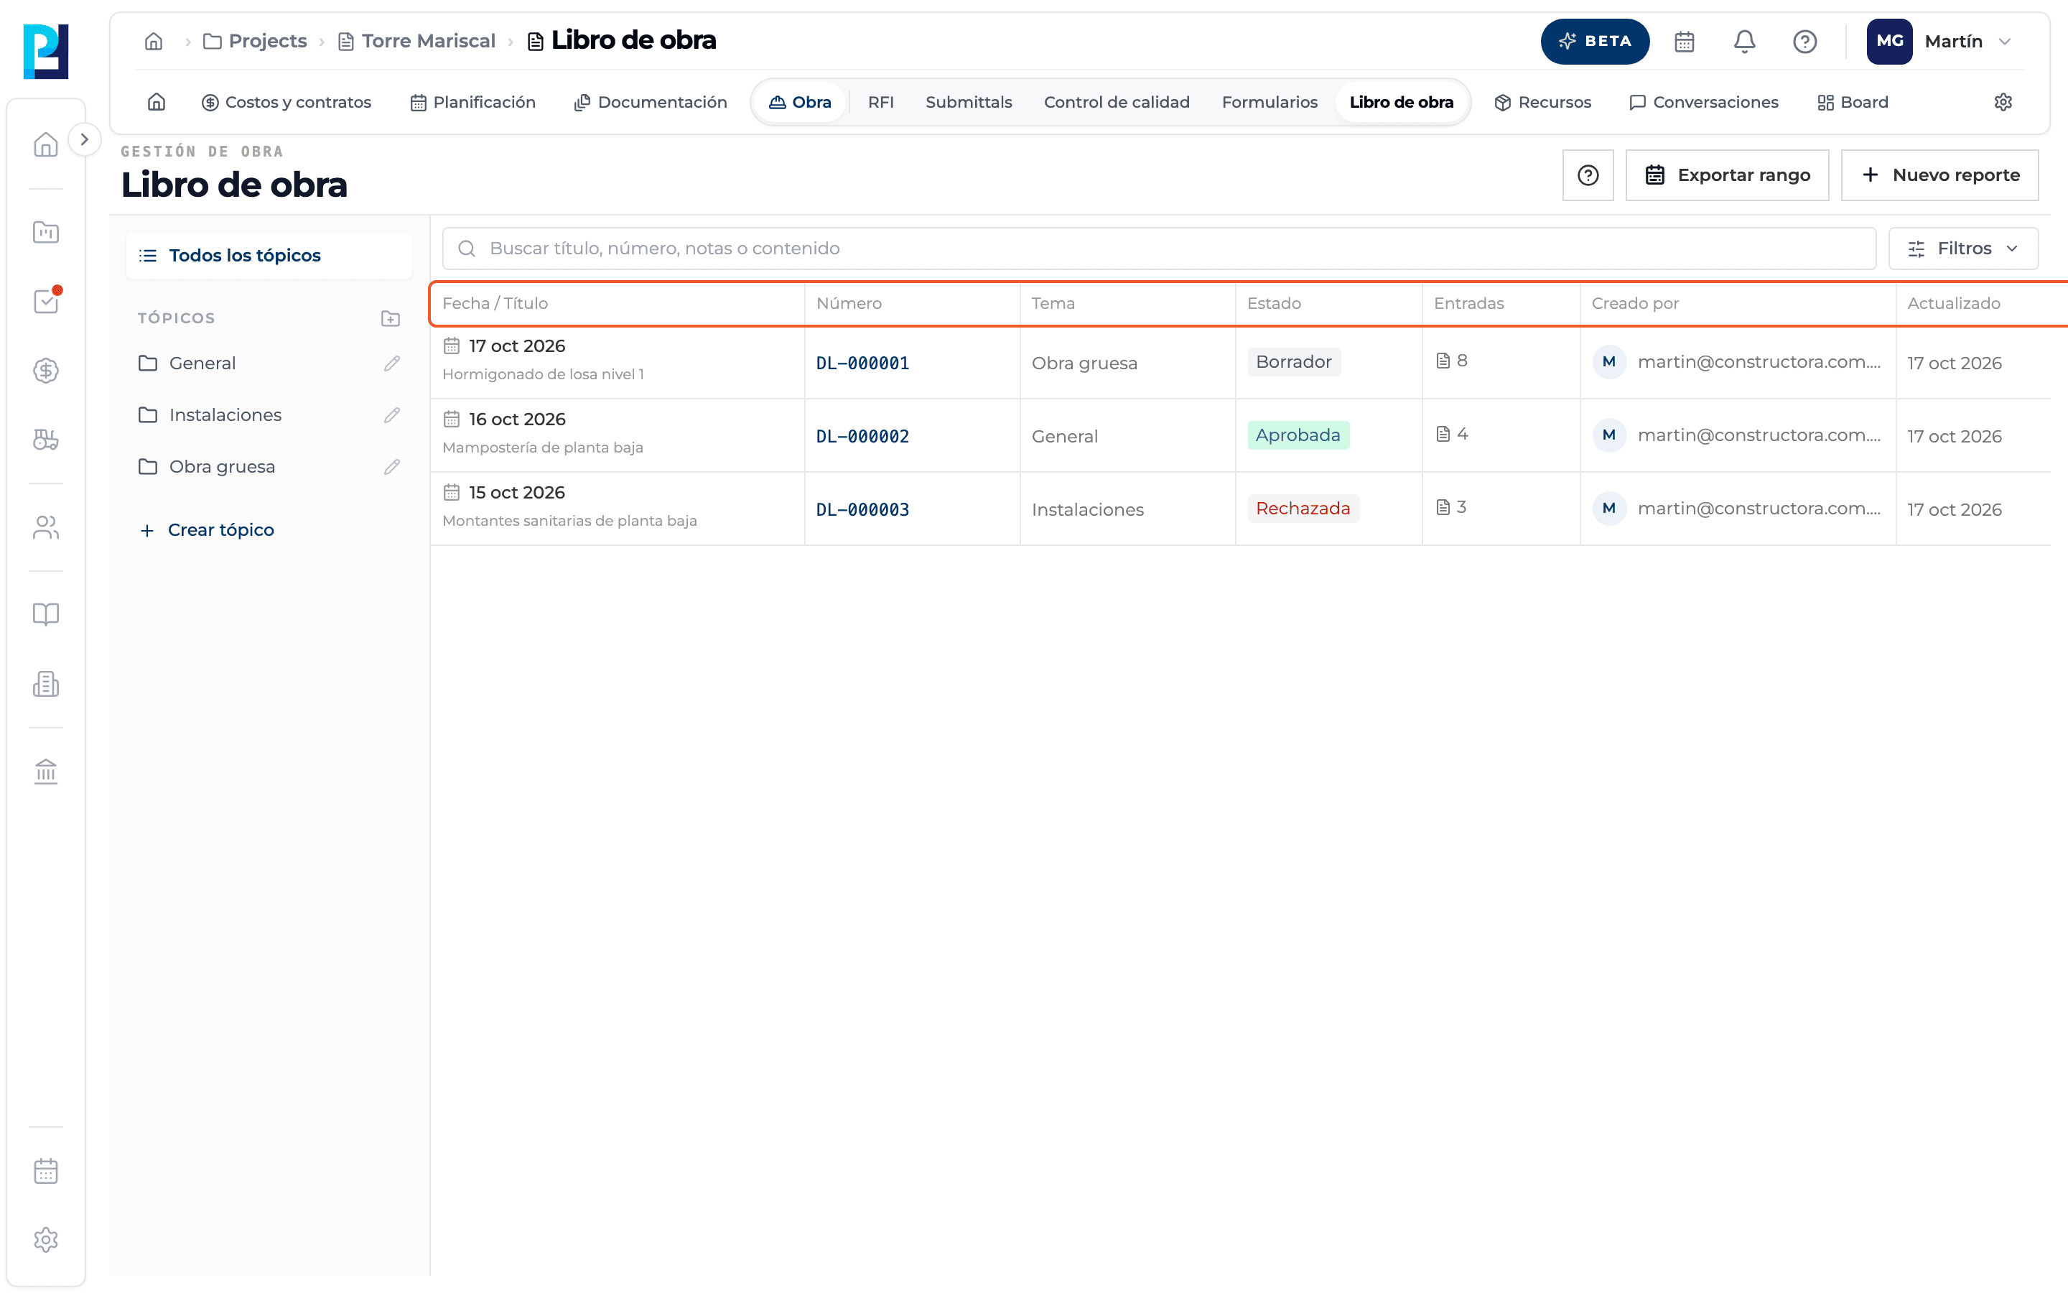The image size is (2068, 1293).
Task: Click the help question mark in the top bar
Action: (1804, 41)
